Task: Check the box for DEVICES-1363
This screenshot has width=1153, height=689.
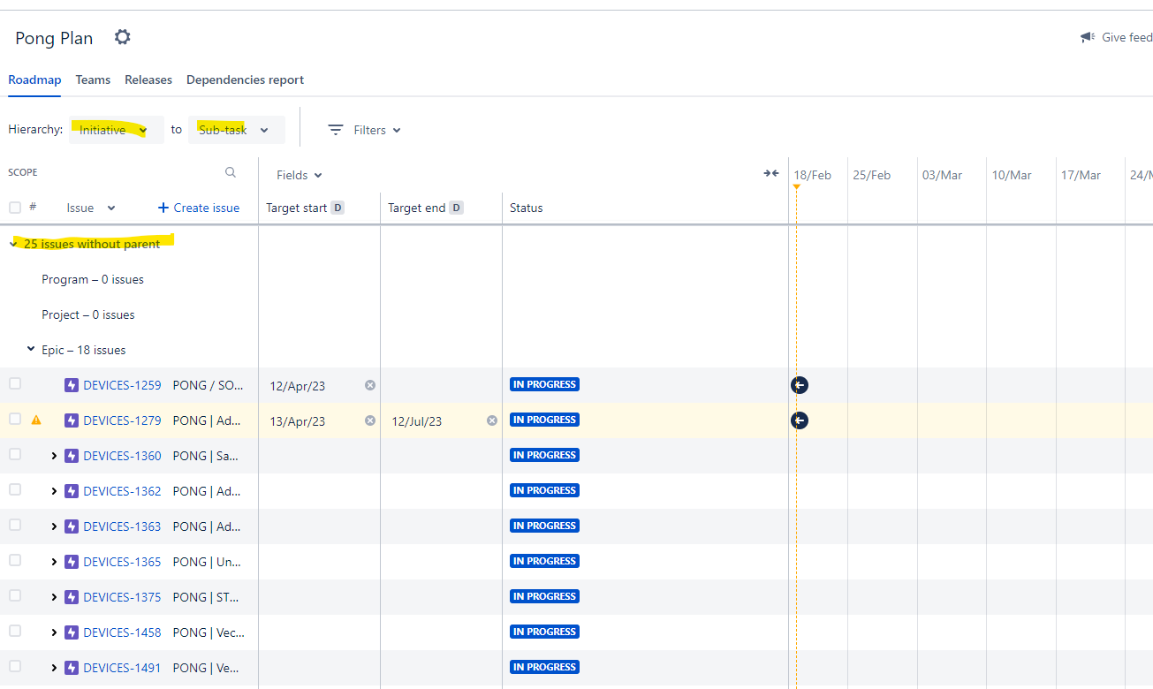Action: (15, 525)
